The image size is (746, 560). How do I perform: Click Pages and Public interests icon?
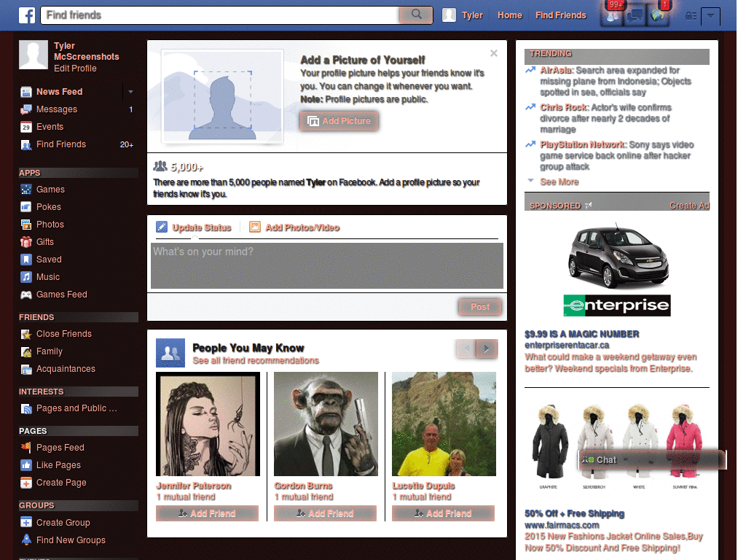pyautogui.click(x=26, y=408)
